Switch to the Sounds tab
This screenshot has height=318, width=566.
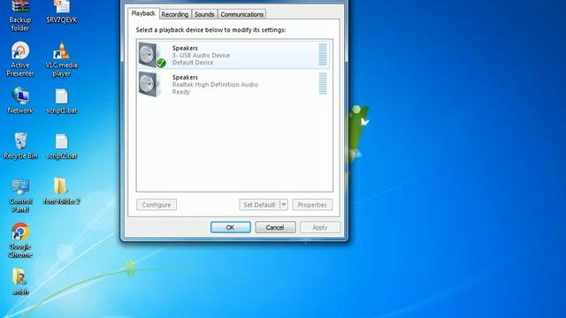pos(204,14)
